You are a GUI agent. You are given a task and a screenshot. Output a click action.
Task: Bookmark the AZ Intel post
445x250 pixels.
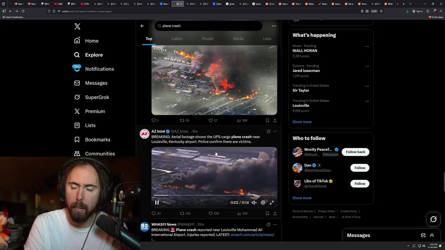(x=267, y=214)
